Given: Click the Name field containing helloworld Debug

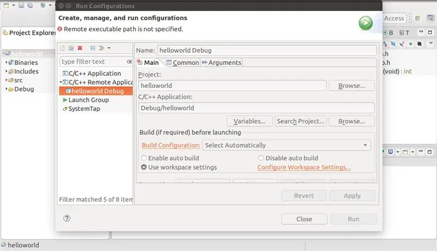Looking at the screenshot, I should pos(267,50).
